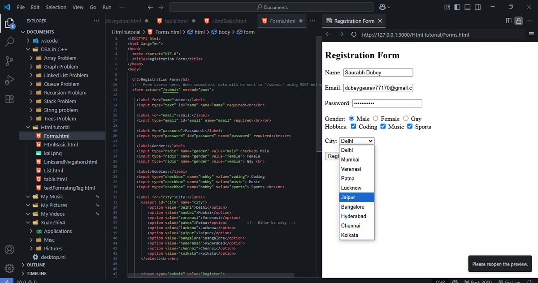The height and width of the screenshot is (283, 538).
Task: Toggle the primary side bar icon
Action: [x=457, y=7]
